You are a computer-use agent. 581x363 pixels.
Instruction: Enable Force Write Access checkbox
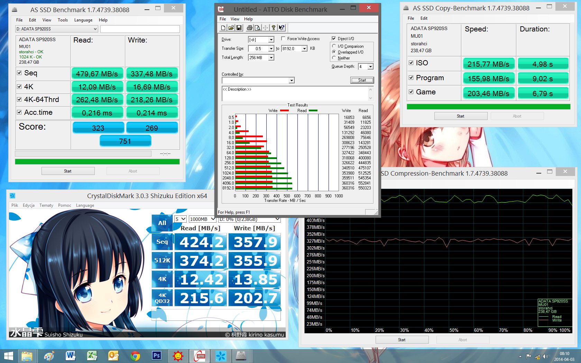click(x=283, y=38)
